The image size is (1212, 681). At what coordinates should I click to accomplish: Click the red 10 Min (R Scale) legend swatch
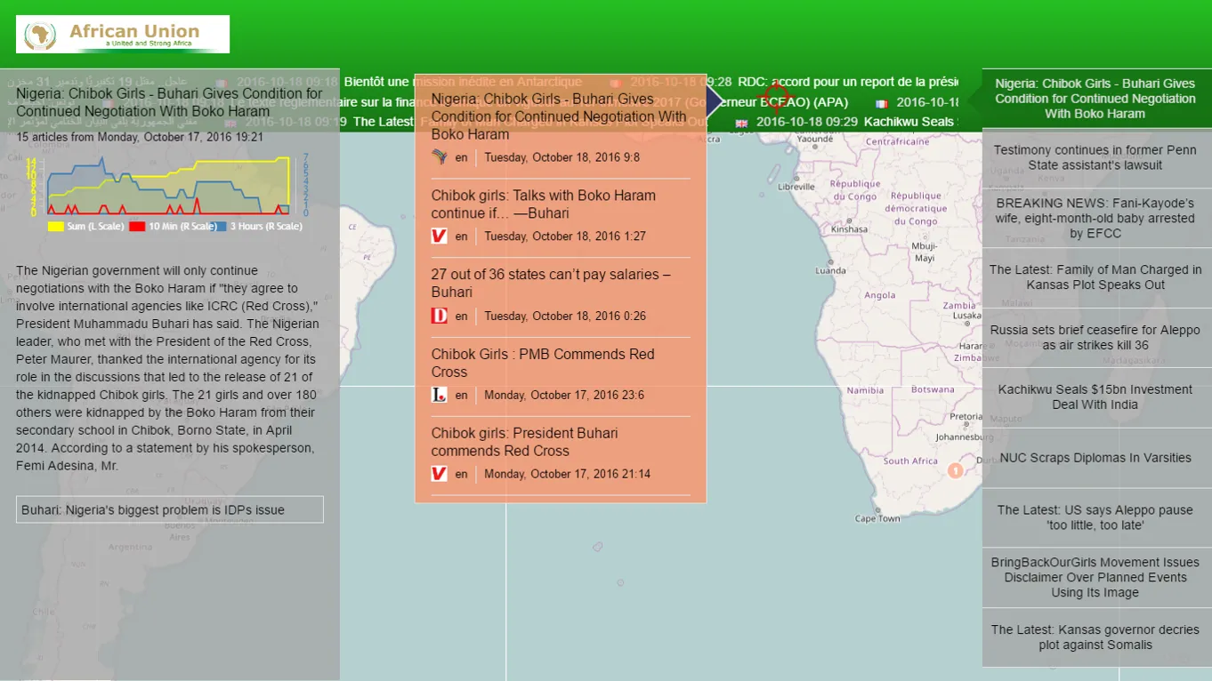(137, 227)
